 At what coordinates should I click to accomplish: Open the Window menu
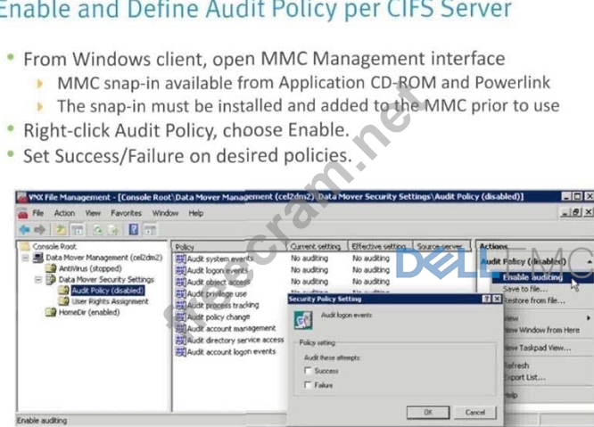point(165,213)
